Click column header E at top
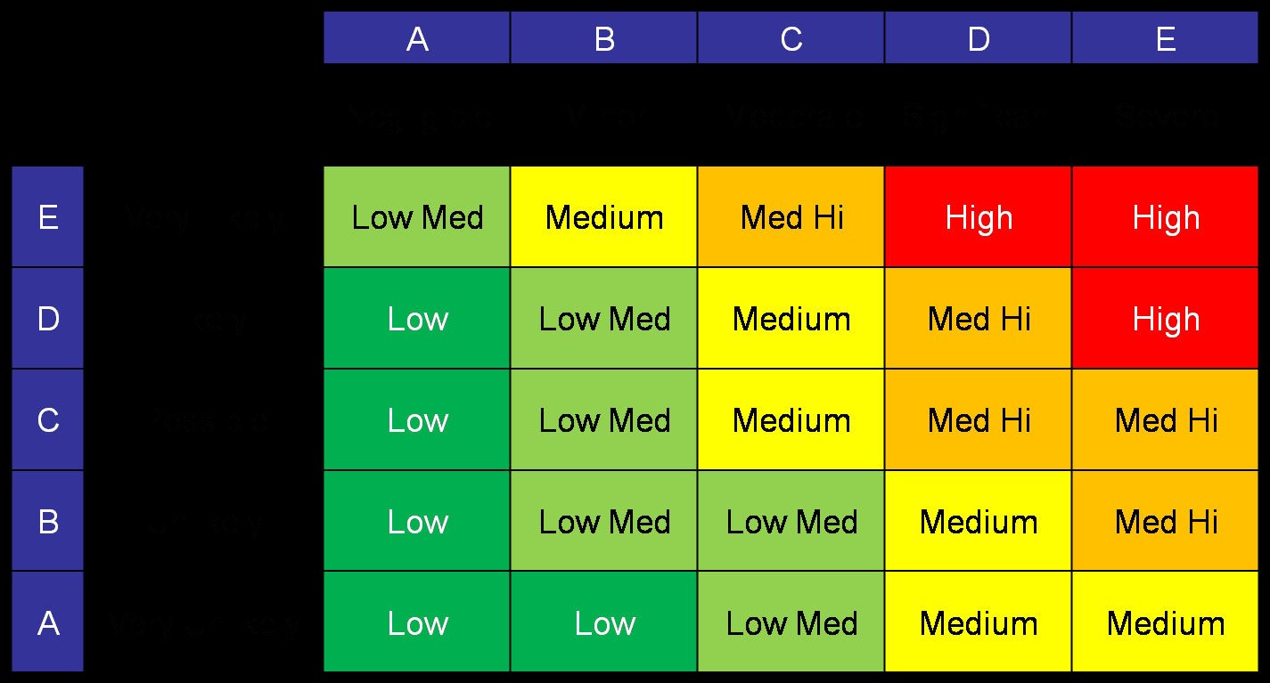Screen dimensions: 1270x683 coord(1165,38)
